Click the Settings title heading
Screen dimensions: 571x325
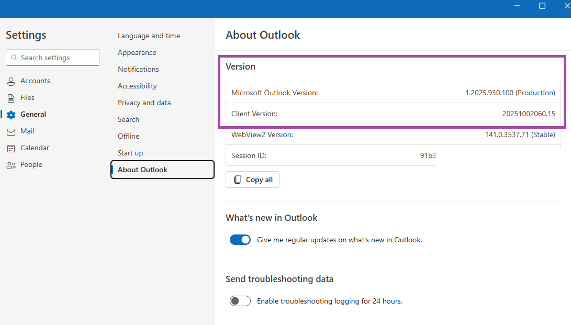tap(26, 35)
